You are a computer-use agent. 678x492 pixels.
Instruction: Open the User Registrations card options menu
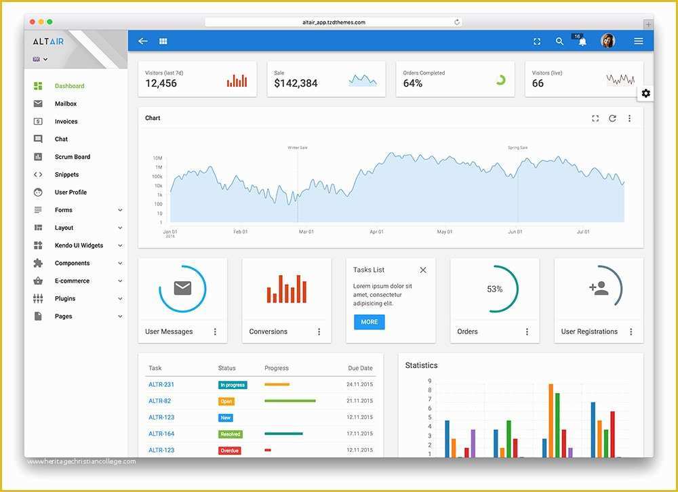point(631,331)
